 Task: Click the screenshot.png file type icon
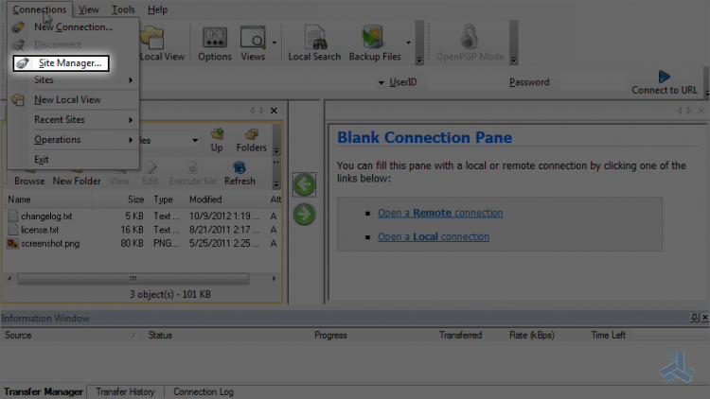tap(12, 243)
